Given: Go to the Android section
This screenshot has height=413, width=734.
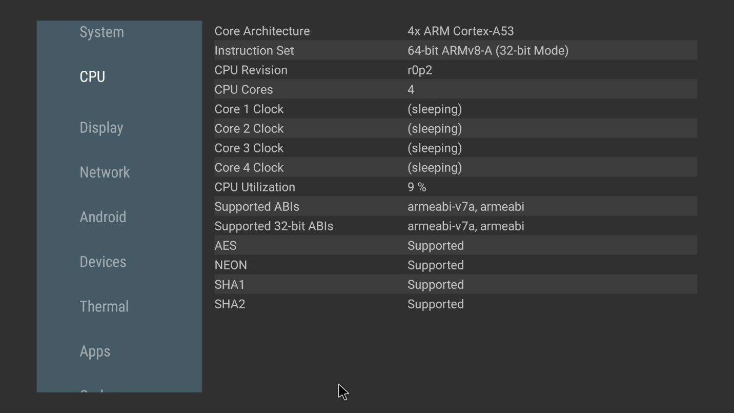Looking at the screenshot, I should pyautogui.click(x=103, y=217).
